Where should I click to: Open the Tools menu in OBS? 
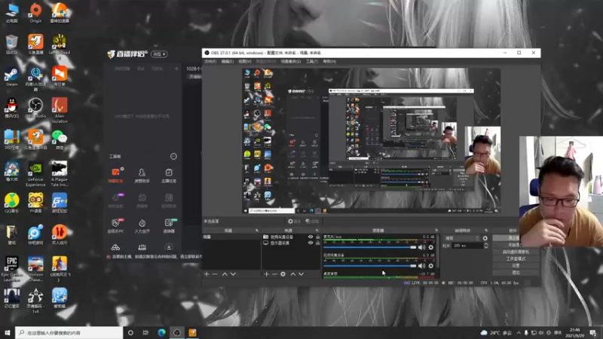(312, 62)
